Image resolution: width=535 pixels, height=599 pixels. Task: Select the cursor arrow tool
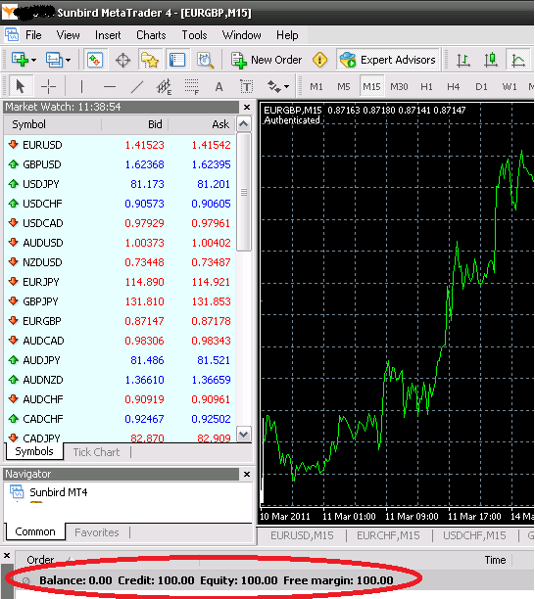coord(21,87)
